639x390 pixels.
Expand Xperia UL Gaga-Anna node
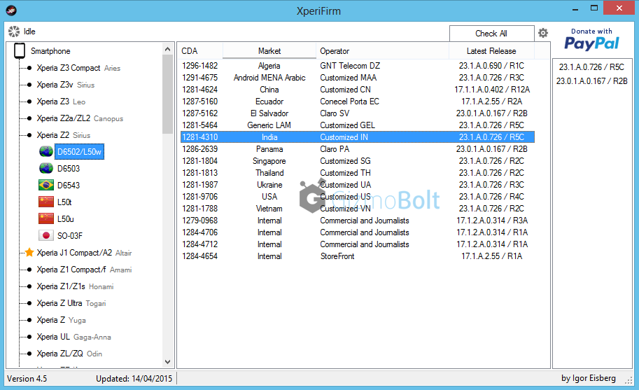tap(73, 337)
